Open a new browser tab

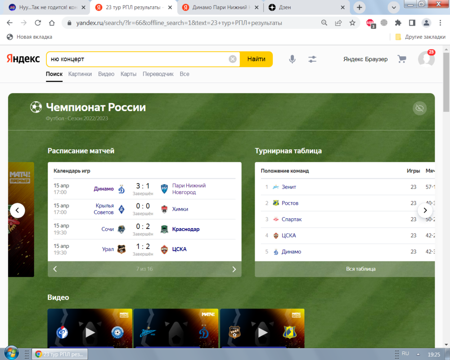pyautogui.click(x=359, y=8)
